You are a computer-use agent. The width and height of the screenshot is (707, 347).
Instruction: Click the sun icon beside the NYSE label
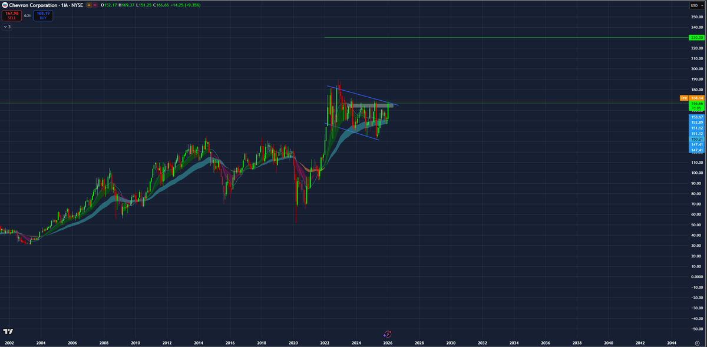(x=89, y=5)
